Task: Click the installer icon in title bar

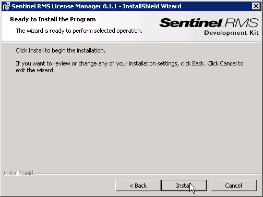Action: [7, 6]
